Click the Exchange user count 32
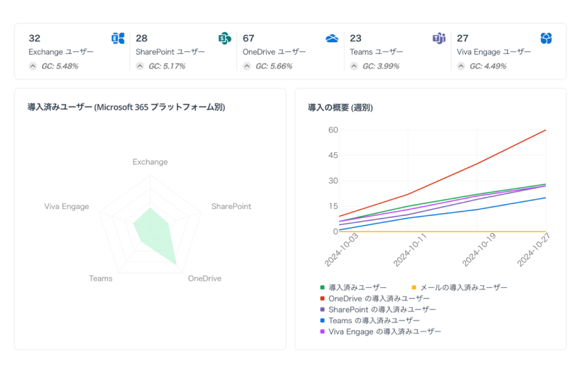Image resolution: width=581 pixels, height=371 pixels. (x=35, y=38)
